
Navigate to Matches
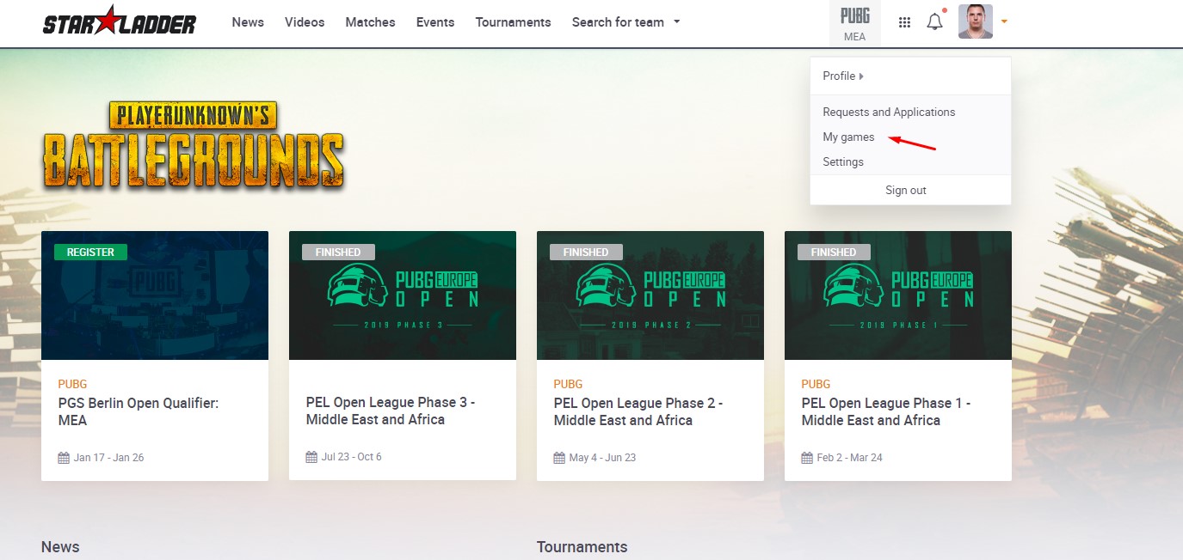pyautogui.click(x=370, y=22)
